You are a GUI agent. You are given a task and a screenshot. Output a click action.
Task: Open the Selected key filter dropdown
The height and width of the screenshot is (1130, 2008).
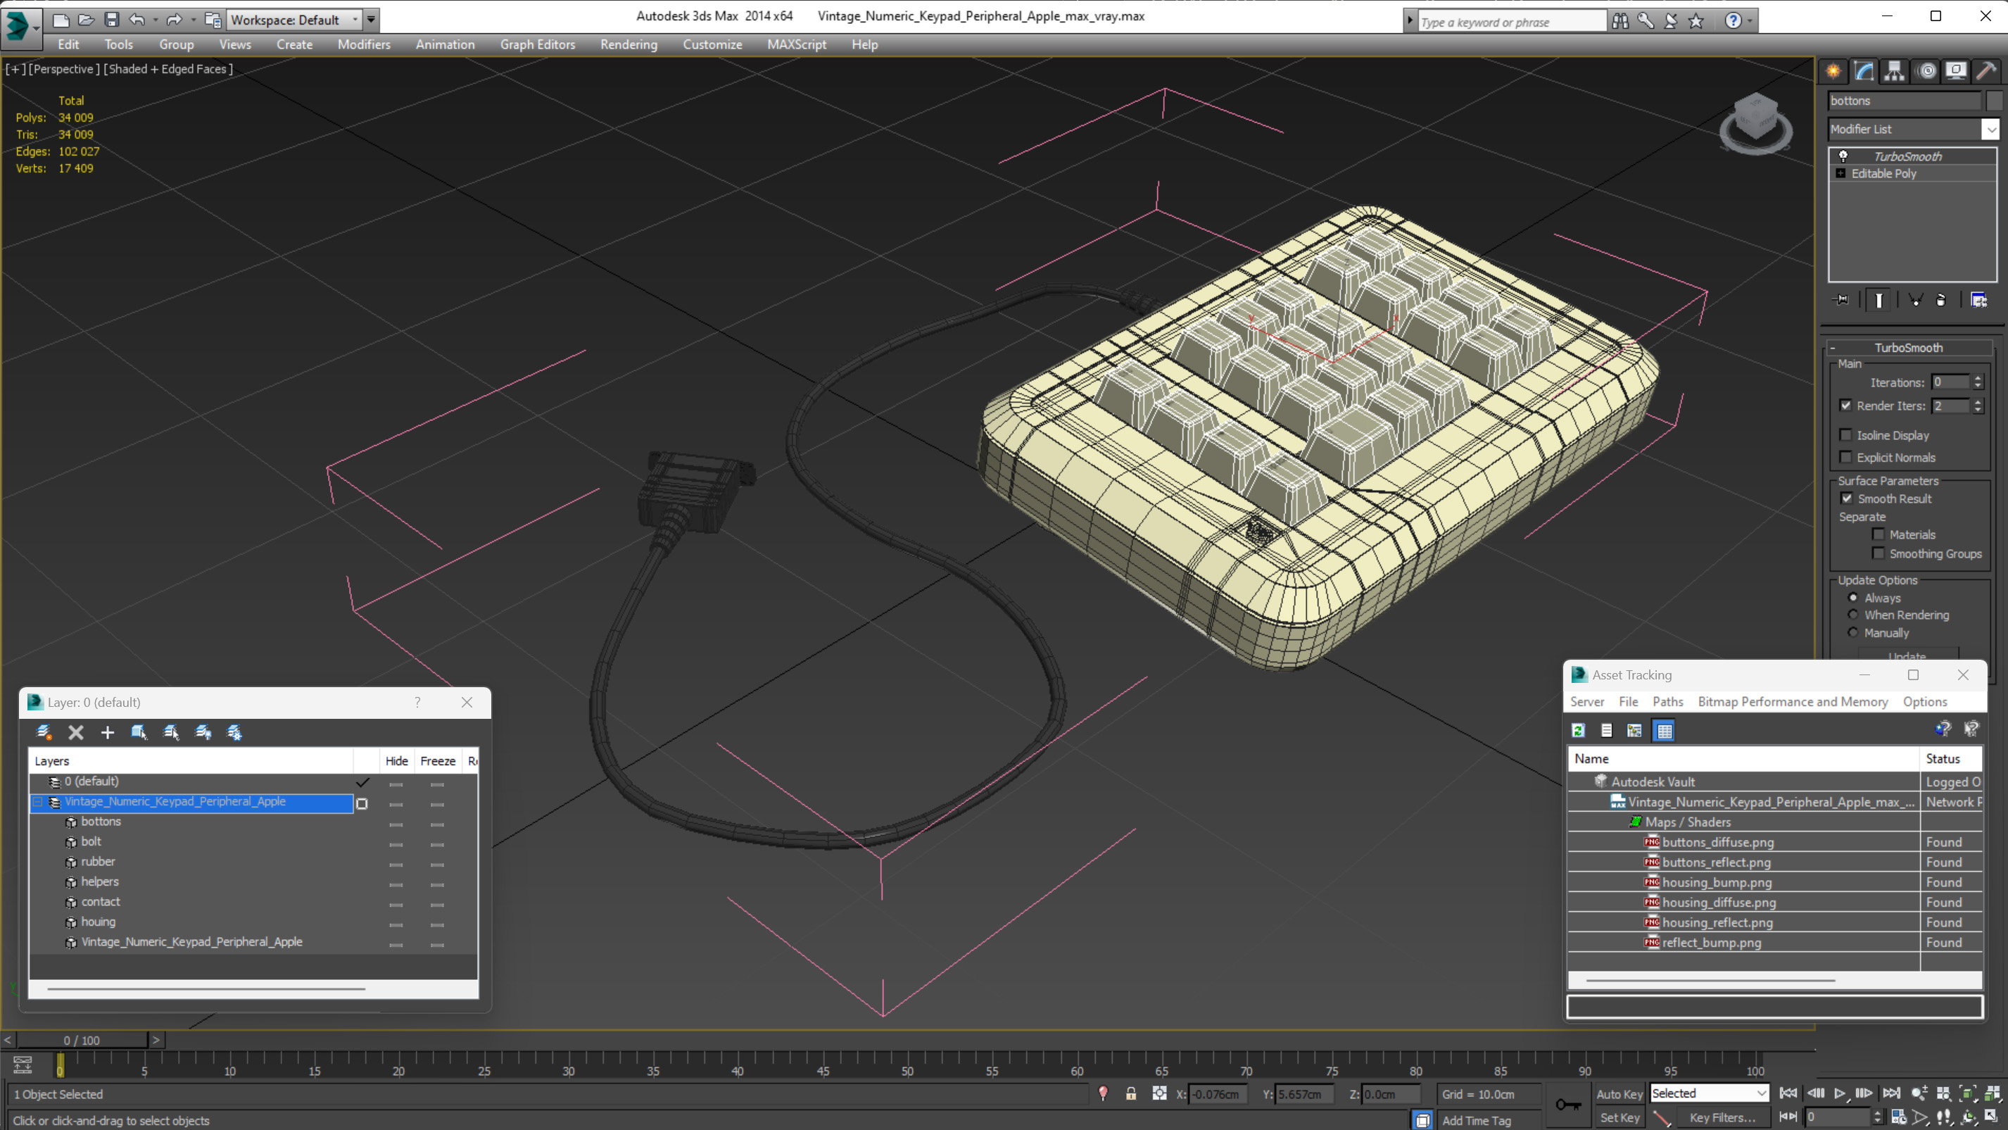[1709, 1093]
